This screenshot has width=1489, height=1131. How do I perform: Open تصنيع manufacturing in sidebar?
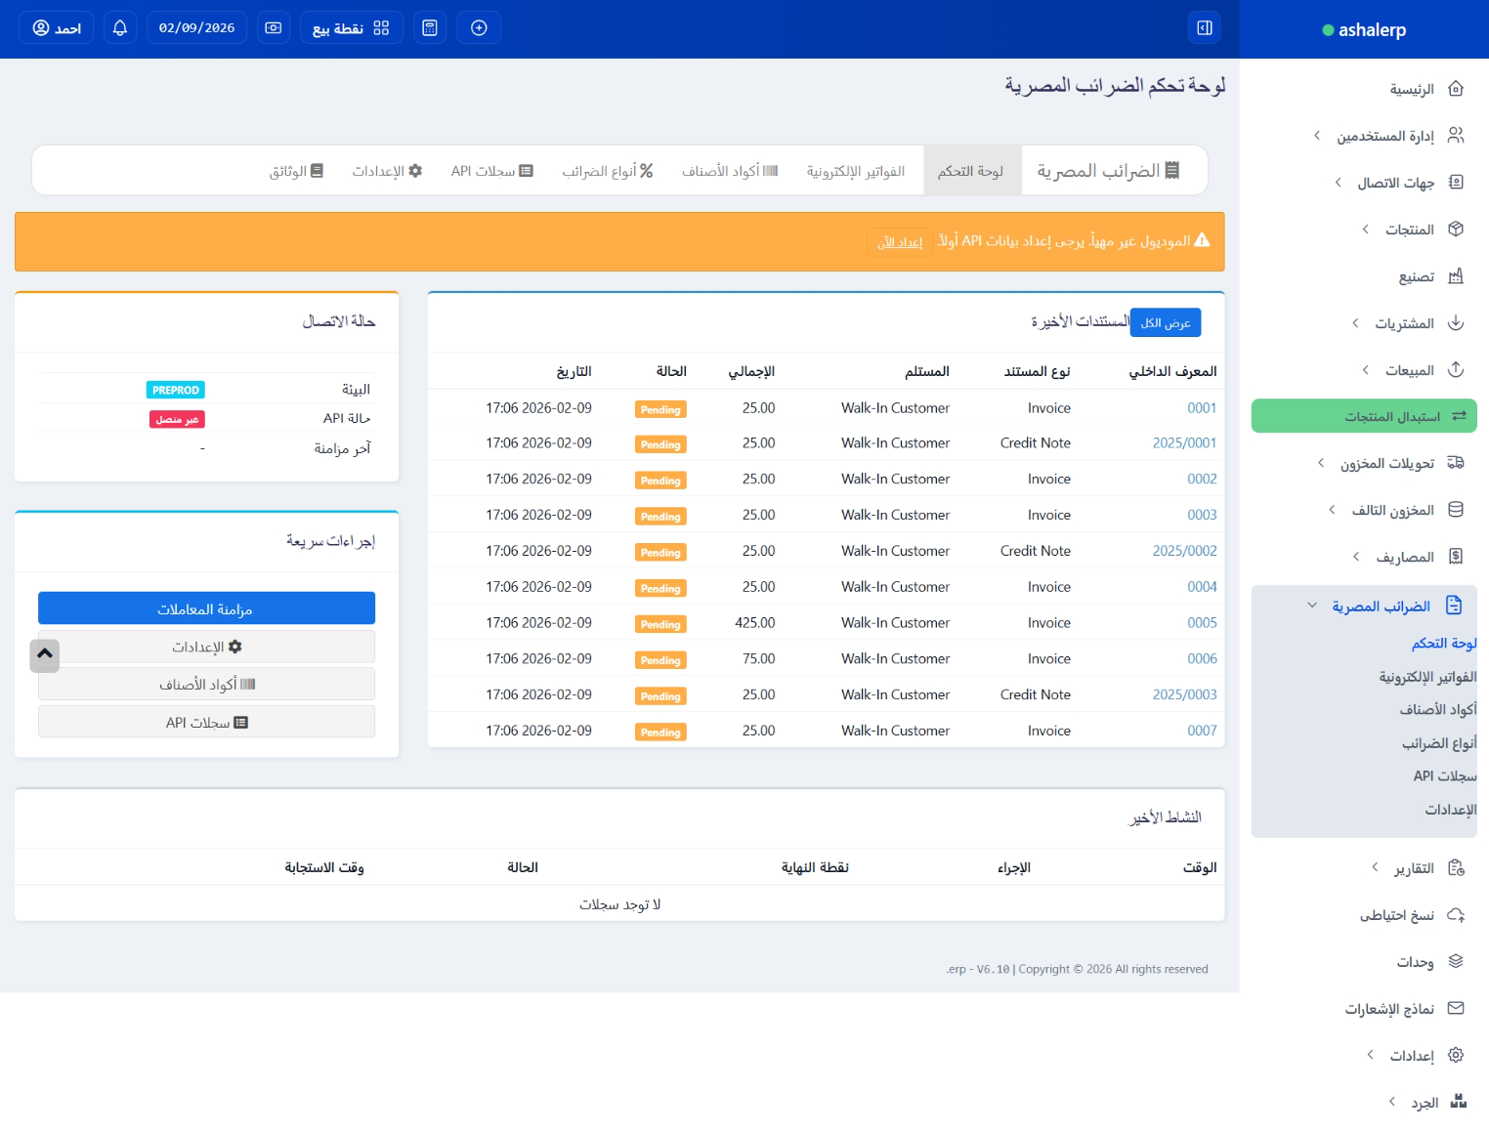[x=1416, y=276]
